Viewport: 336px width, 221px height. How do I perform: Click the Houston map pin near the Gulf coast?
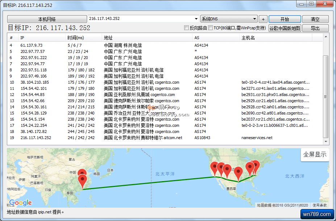coord(238,173)
